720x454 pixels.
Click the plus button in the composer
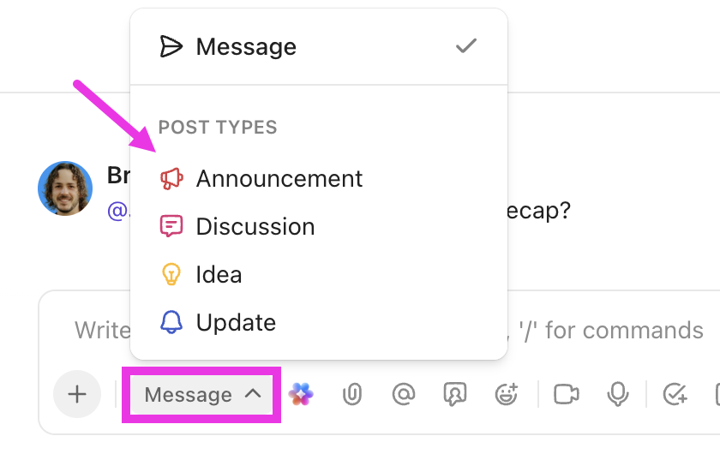(77, 394)
